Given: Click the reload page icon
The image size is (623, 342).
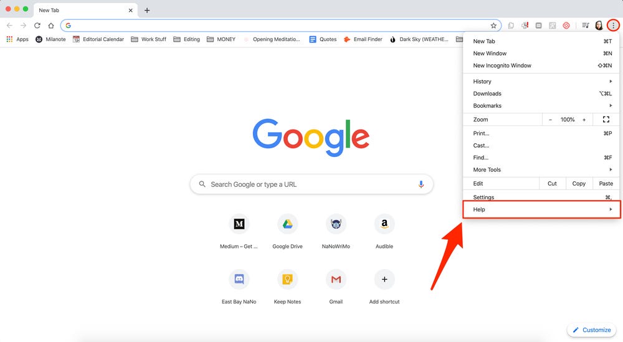Looking at the screenshot, I should (x=37, y=26).
